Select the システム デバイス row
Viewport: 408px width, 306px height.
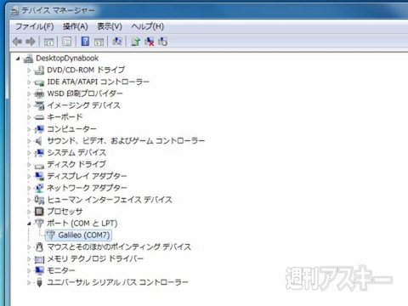click(x=76, y=153)
